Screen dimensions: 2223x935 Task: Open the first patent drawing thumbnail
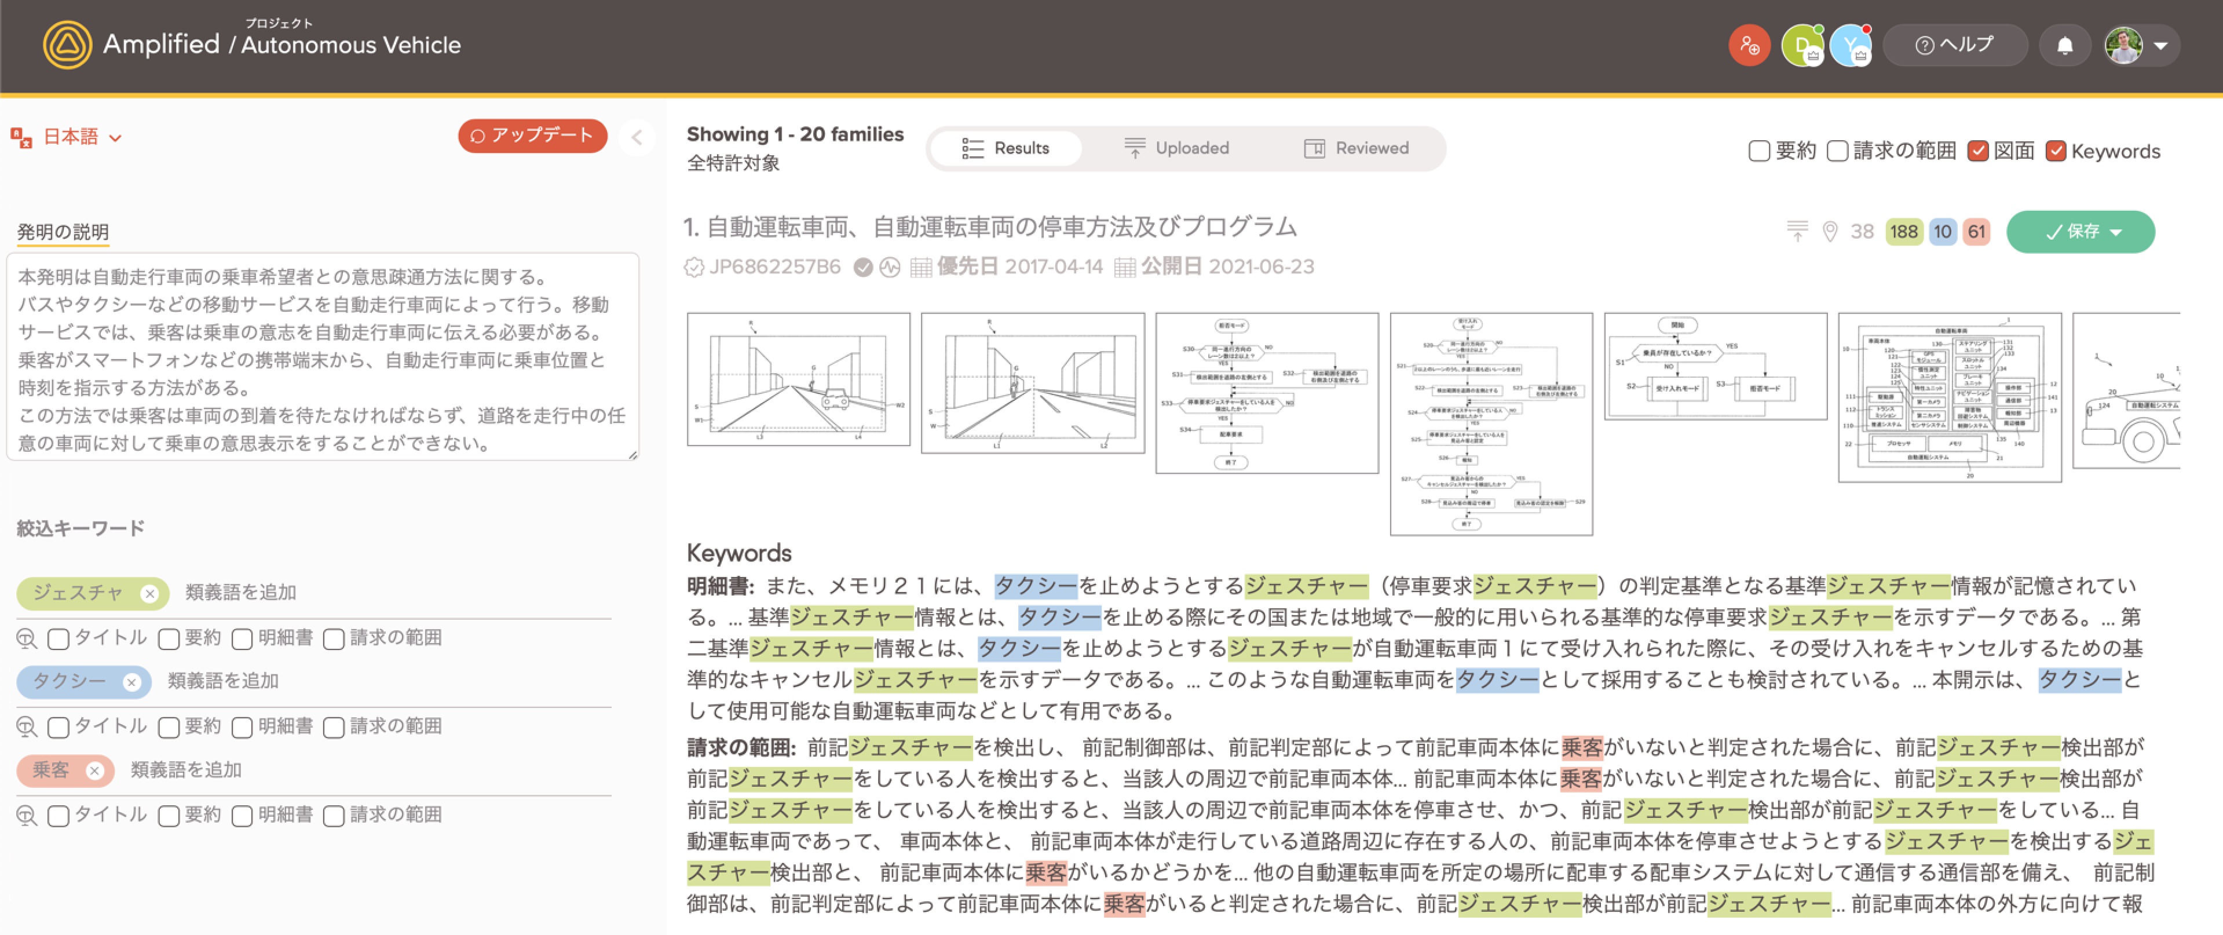[x=798, y=380]
